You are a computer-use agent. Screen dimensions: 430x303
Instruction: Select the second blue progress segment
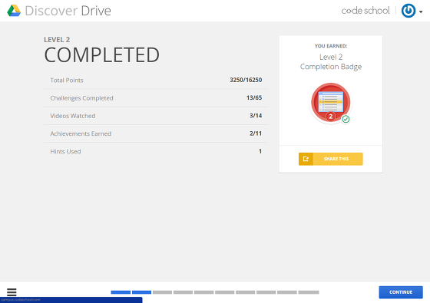tap(141, 292)
